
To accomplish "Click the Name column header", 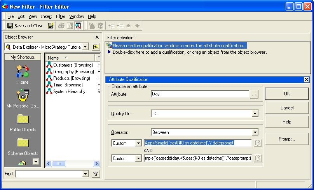I will pos(70,58).
